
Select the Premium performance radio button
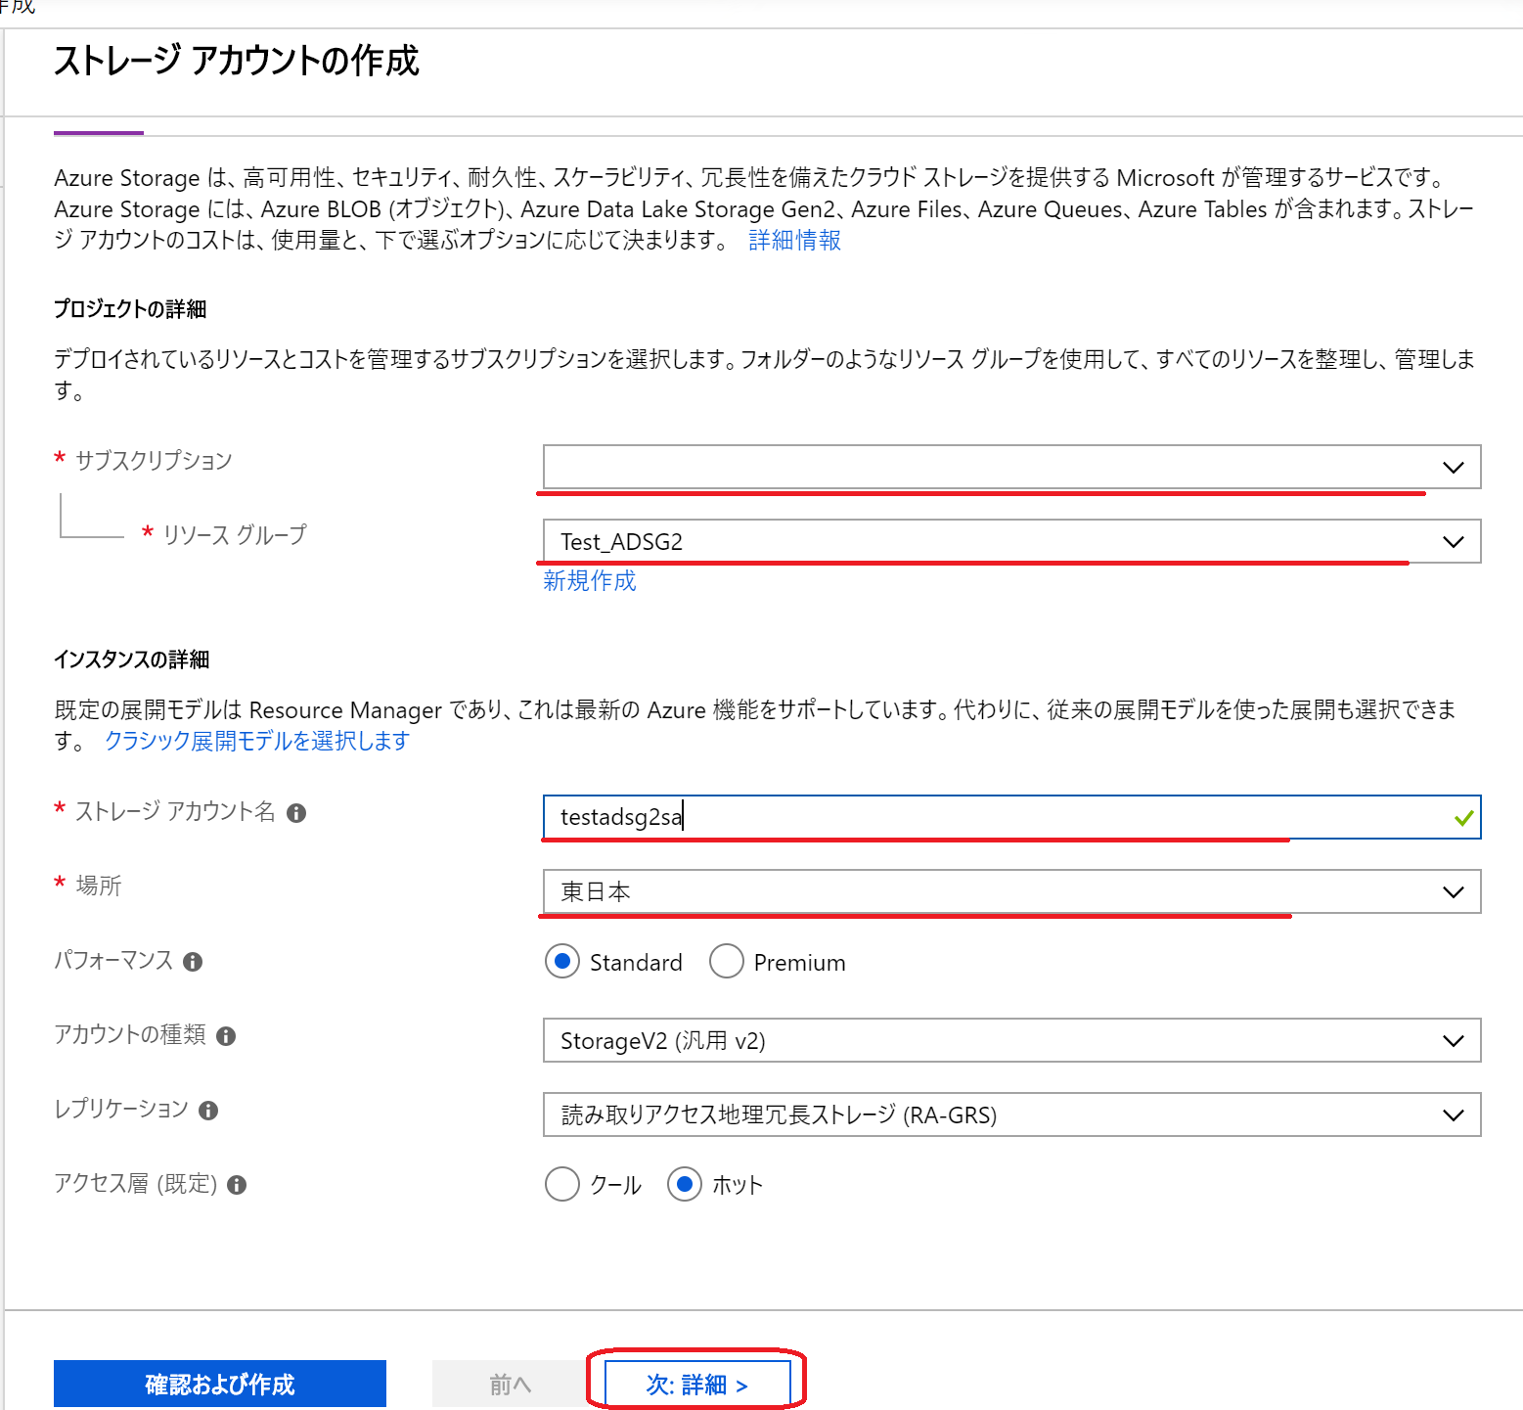[x=727, y=962]
